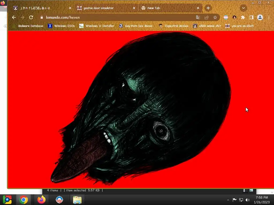Open Firefox from the taskbar
This screenshot has height=205, width=274.
[x=41, y=200]
